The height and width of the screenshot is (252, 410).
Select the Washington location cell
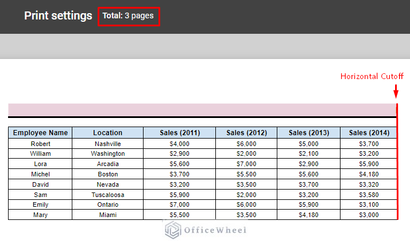(x=107, y=154)
